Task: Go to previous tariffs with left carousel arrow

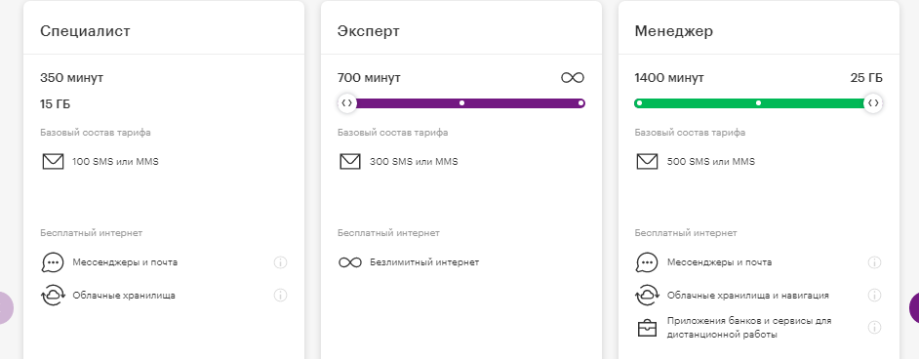Action: [6, 307]
